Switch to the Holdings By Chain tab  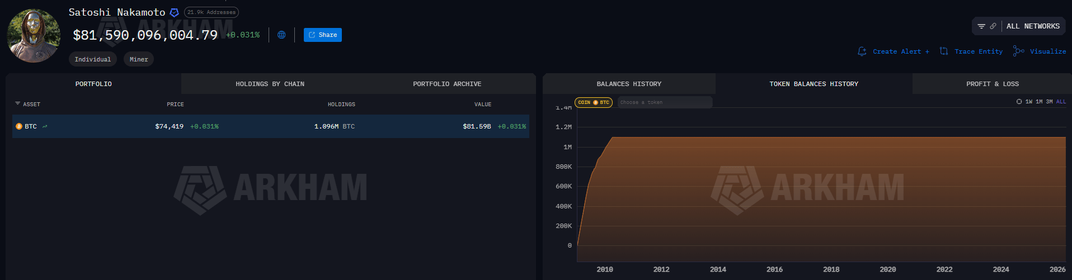click(270, 84)
